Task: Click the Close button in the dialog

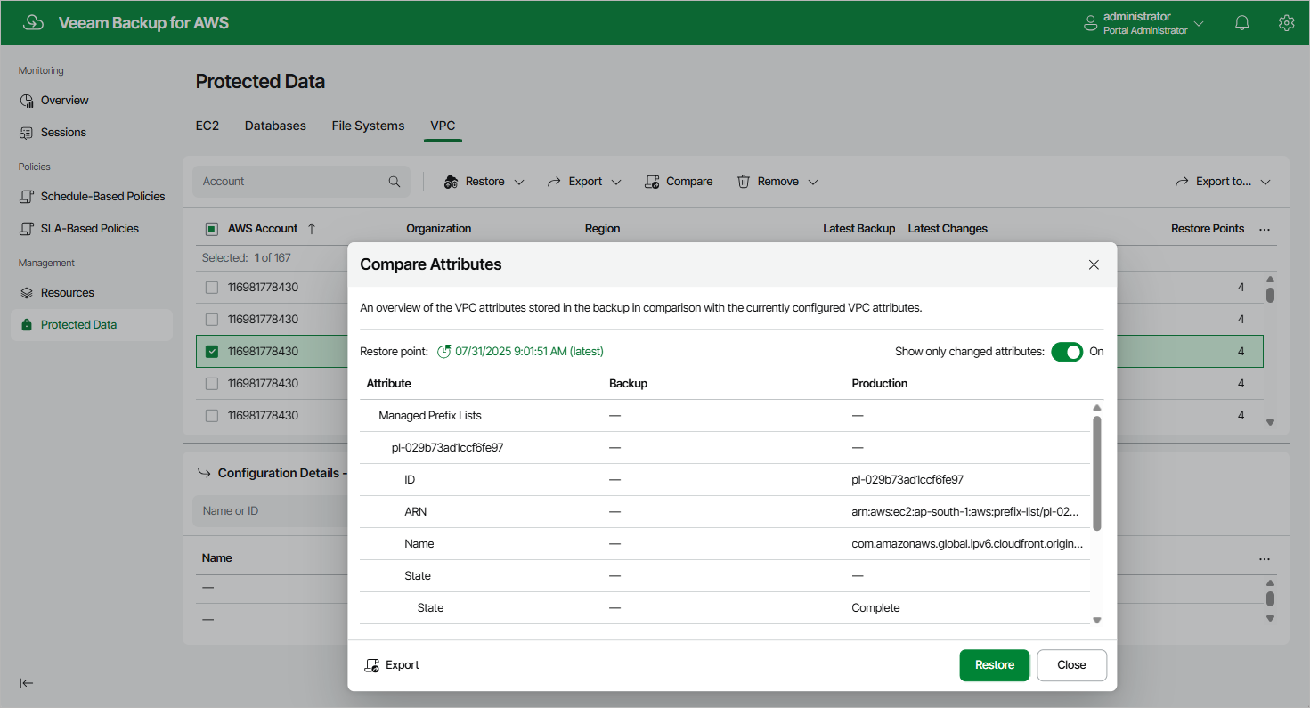Action: tap(1071, 665)
